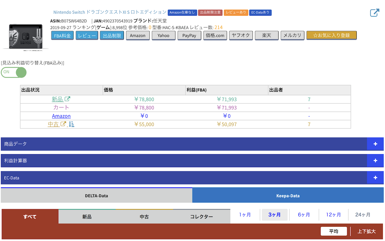
Task: Open external link icon at top right
Action: [374, 13]
